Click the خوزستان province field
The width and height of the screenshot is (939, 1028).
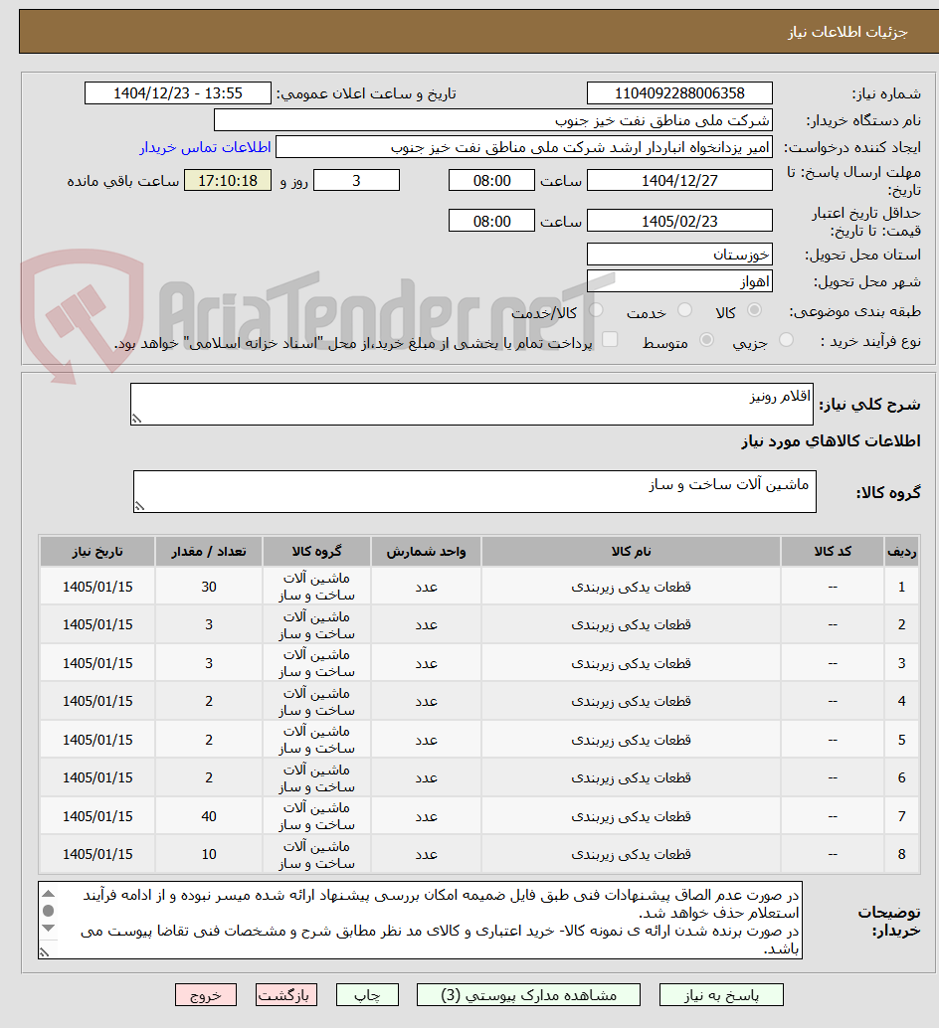[679, 255]
